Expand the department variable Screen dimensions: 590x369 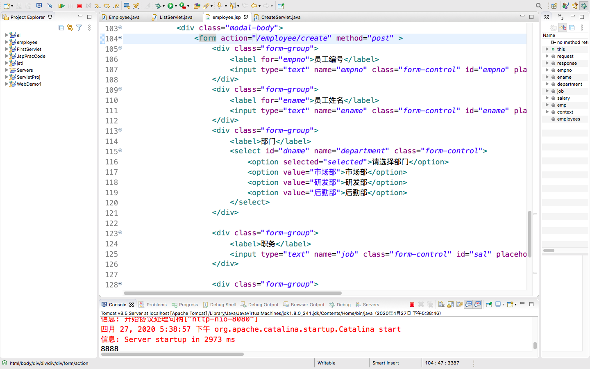coord(547,84)
